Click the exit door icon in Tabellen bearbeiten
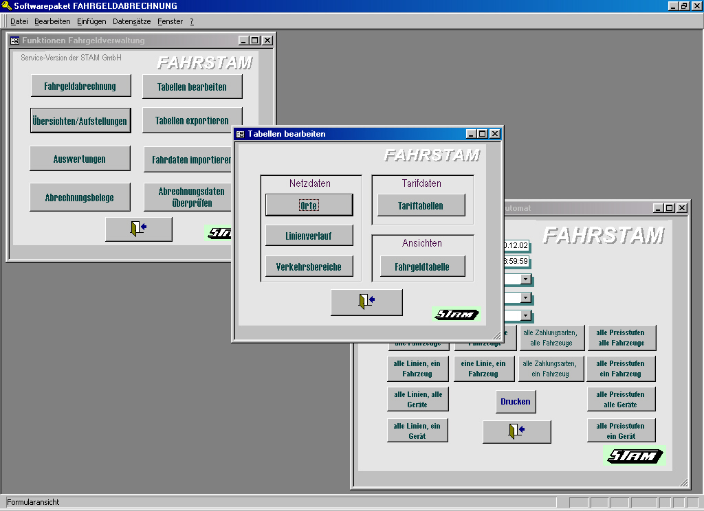The image size is (704, 511). pos(366,302)
